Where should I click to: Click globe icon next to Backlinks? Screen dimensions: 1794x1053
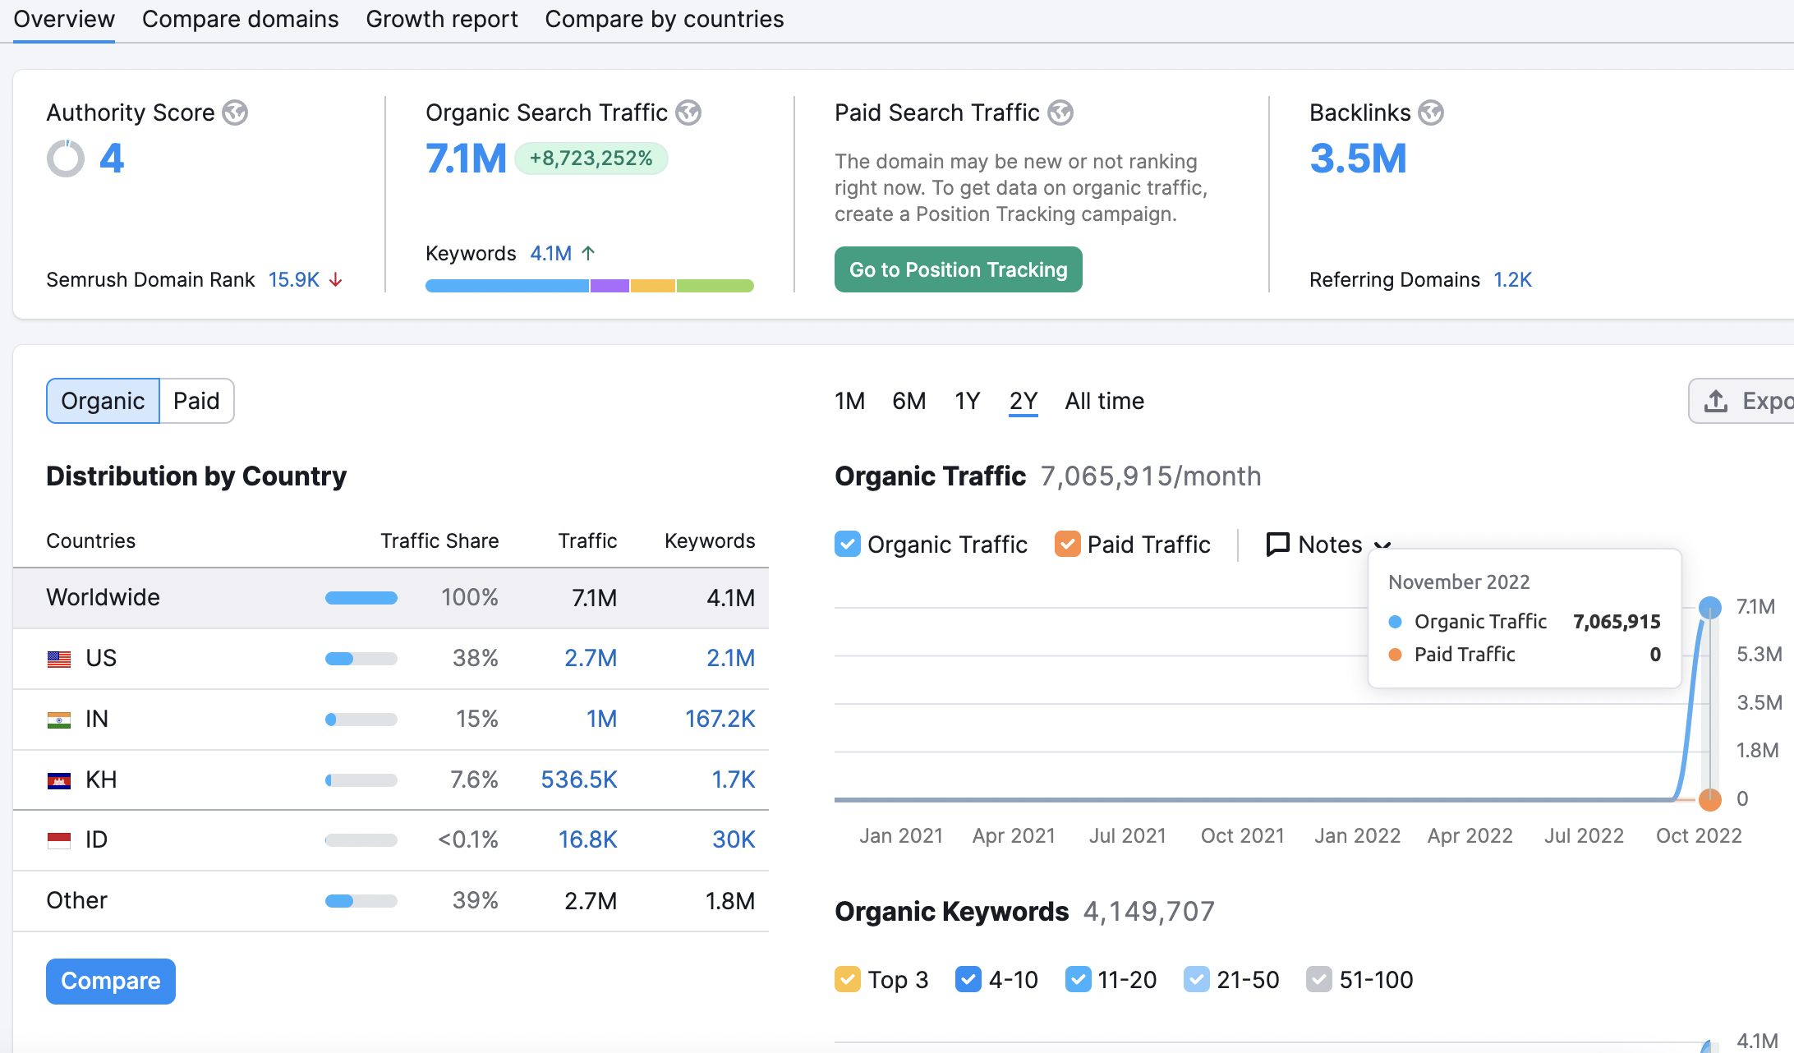pos(1431,113)
